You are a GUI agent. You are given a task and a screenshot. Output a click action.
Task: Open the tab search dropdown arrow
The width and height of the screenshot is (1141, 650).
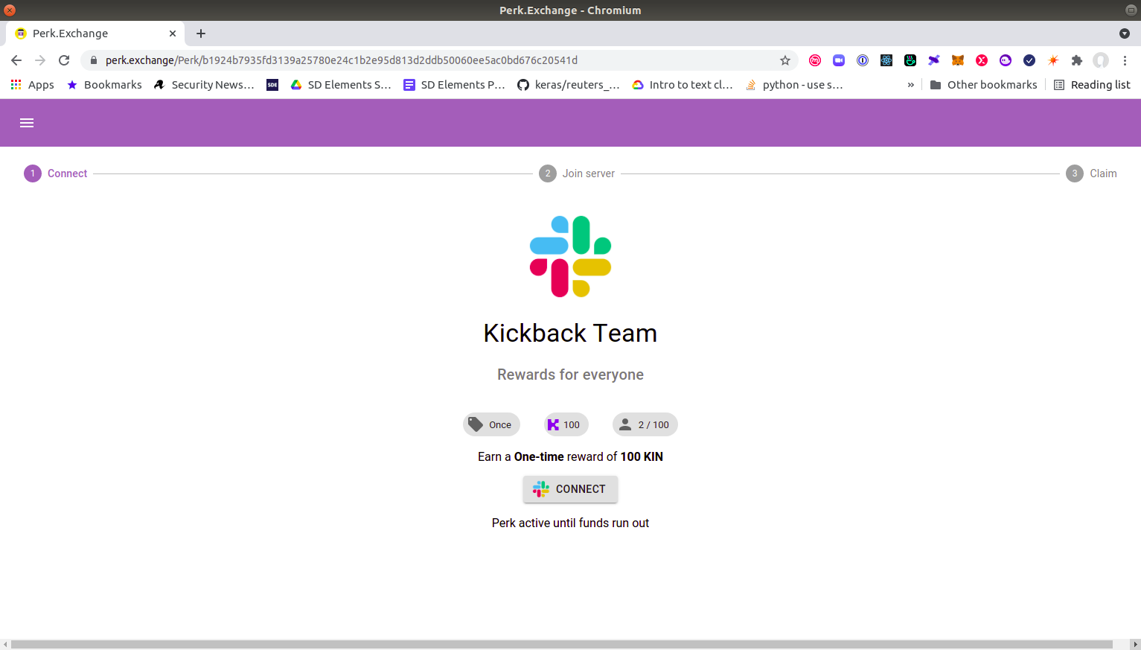click(x=1125, y=34)
